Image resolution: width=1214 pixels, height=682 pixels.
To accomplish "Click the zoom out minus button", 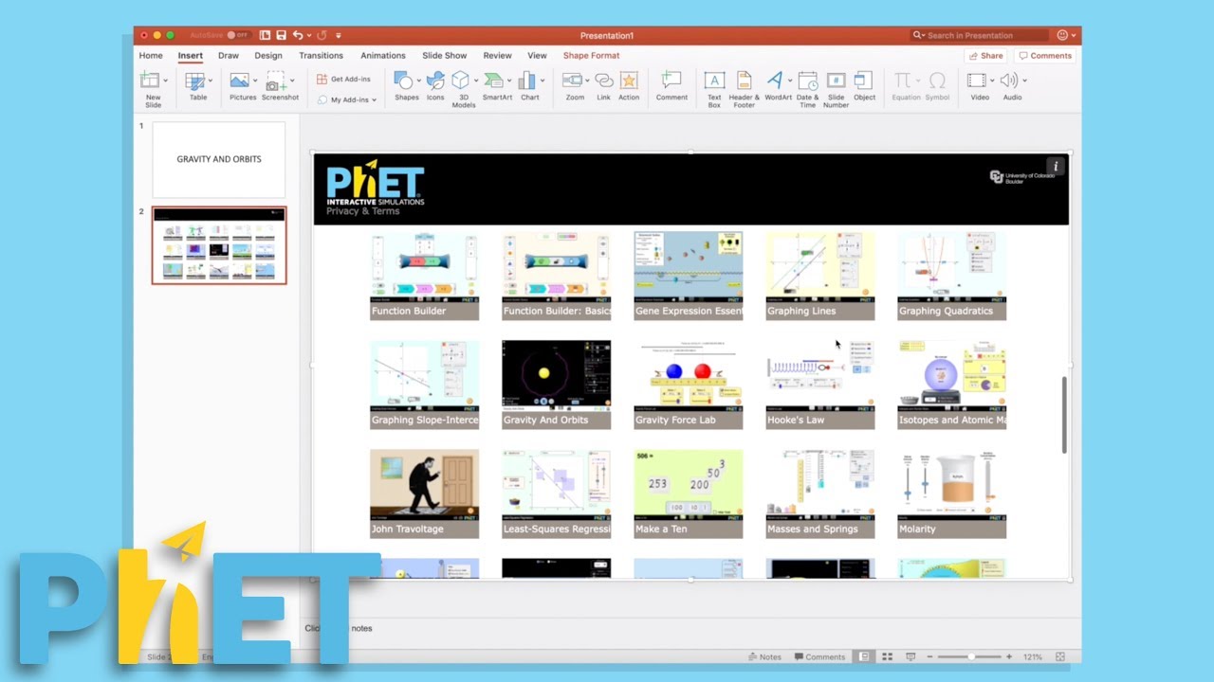I will pyautogui.click(x=929, y=656).
